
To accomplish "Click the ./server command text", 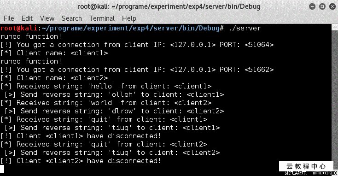I will tap(245, 28).
